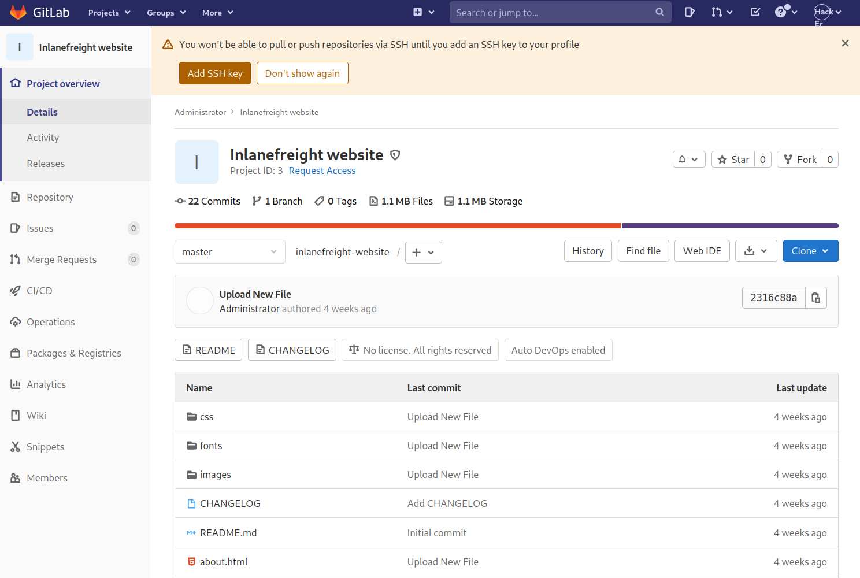
Task: Go to Repository in sidebar
Action: coord(50,197)
